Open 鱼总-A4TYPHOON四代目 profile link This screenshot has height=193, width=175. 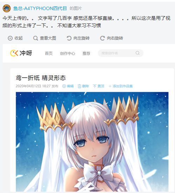pos(40,8)
